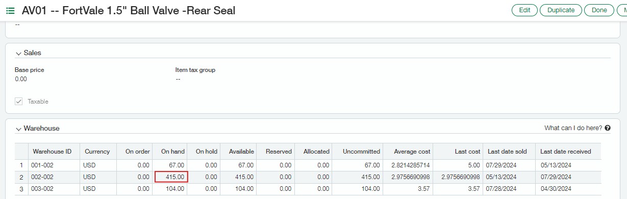Collapse the Sales section
This screenshot has height=199, width=627.
19,53
